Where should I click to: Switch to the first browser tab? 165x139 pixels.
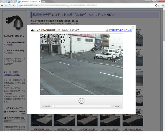click(x=4, y=2)
